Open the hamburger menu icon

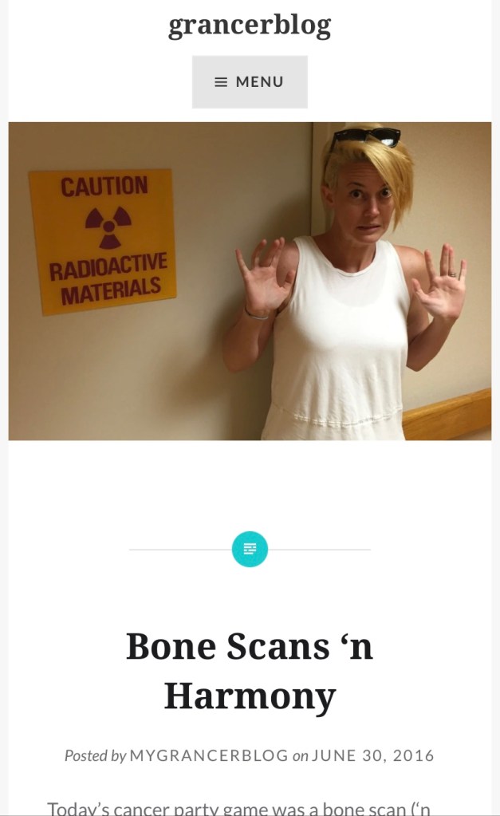pyautogui.click(x=221, y=82)
